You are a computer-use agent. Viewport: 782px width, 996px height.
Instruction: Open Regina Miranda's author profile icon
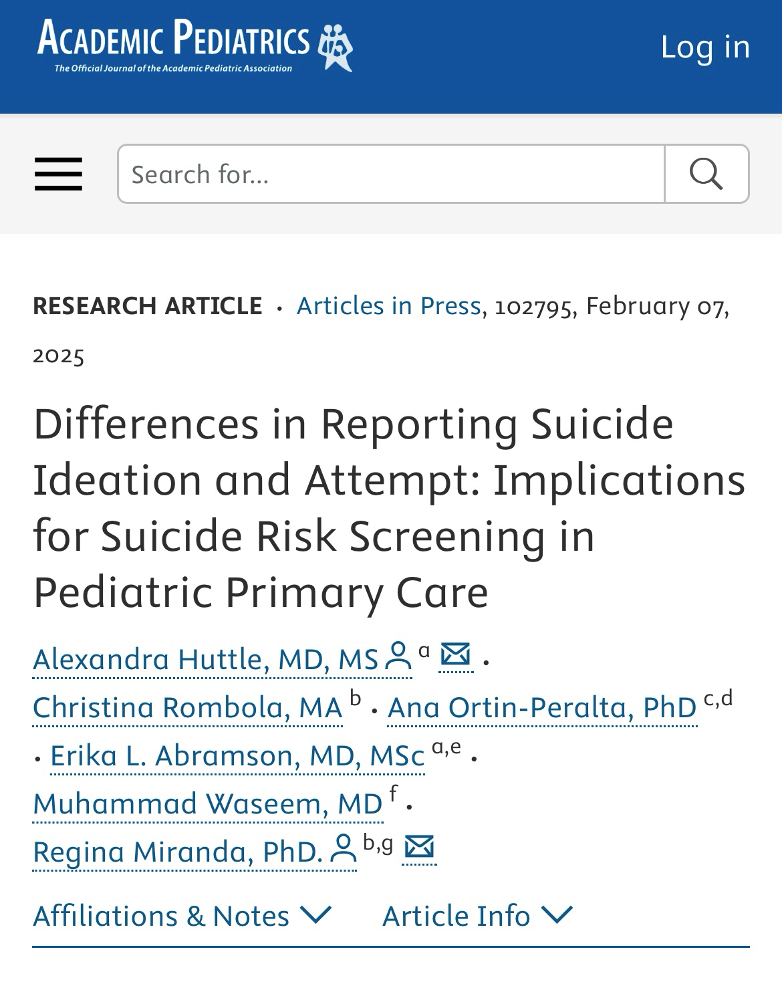pyautogui.click(x=344, y=849)
